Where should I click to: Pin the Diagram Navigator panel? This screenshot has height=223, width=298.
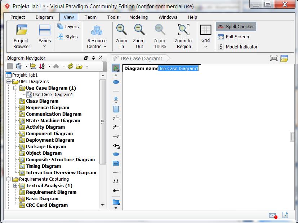pos(93,58)
